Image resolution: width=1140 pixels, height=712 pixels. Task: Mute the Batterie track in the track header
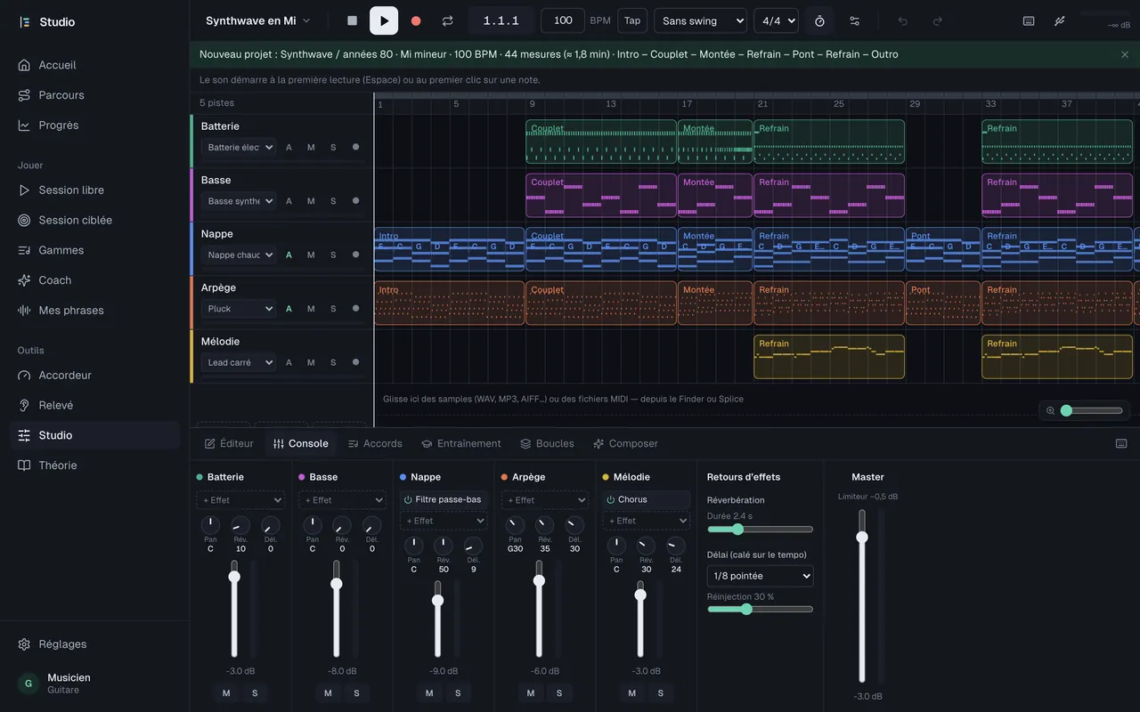tap(311, 148)
